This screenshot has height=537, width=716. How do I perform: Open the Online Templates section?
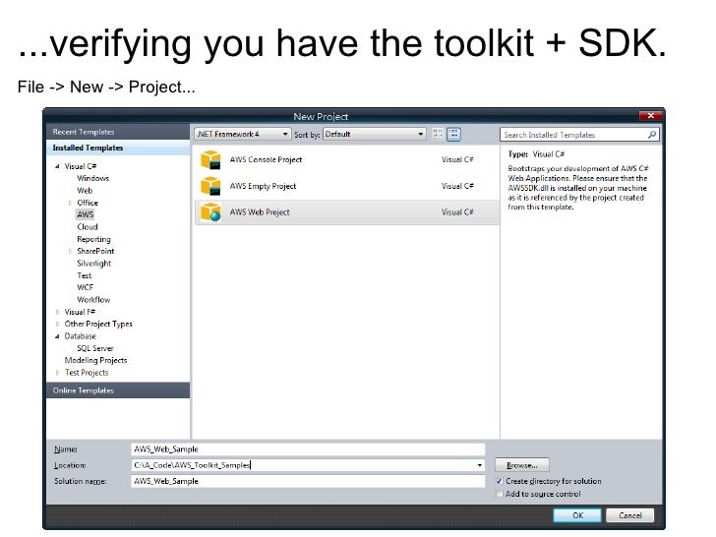click(118, 390)
